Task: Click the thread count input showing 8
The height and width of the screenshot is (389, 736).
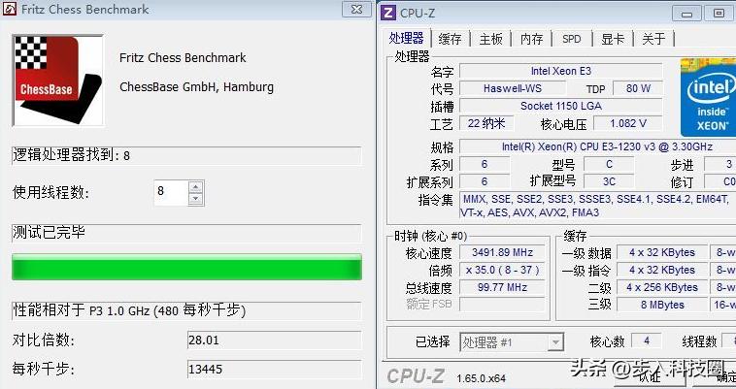Action: point(171,193)
